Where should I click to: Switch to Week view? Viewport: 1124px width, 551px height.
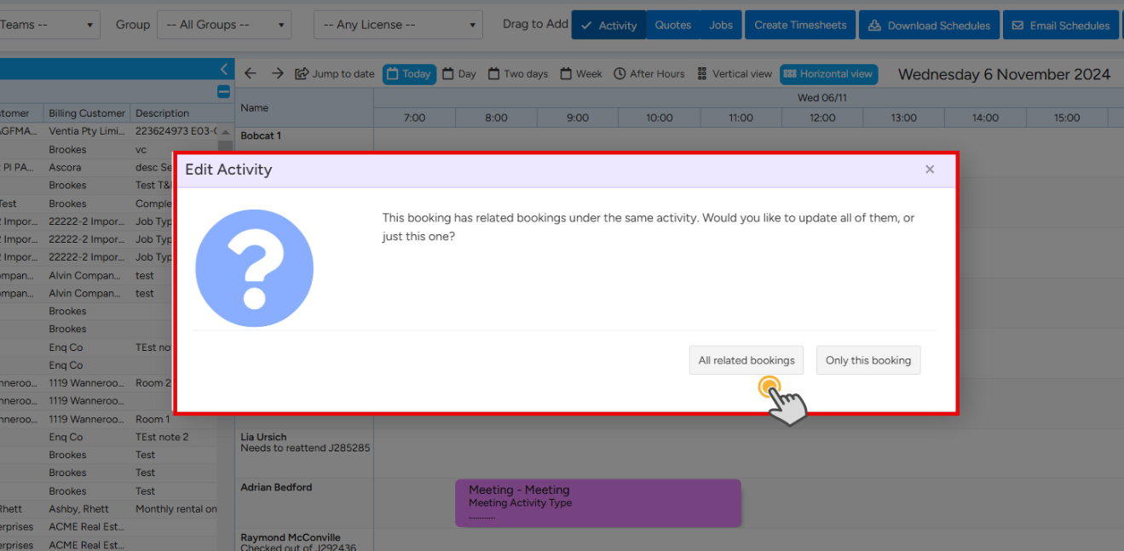click(581, 74)
